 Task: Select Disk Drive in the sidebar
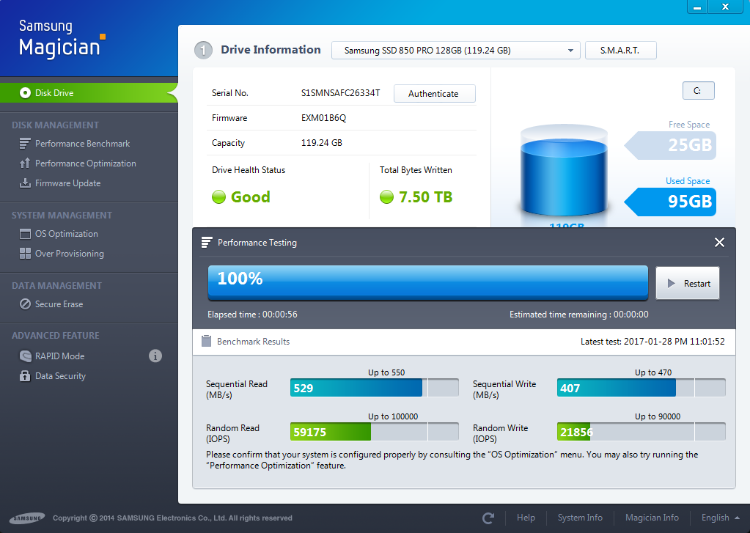tap(89, 93)
